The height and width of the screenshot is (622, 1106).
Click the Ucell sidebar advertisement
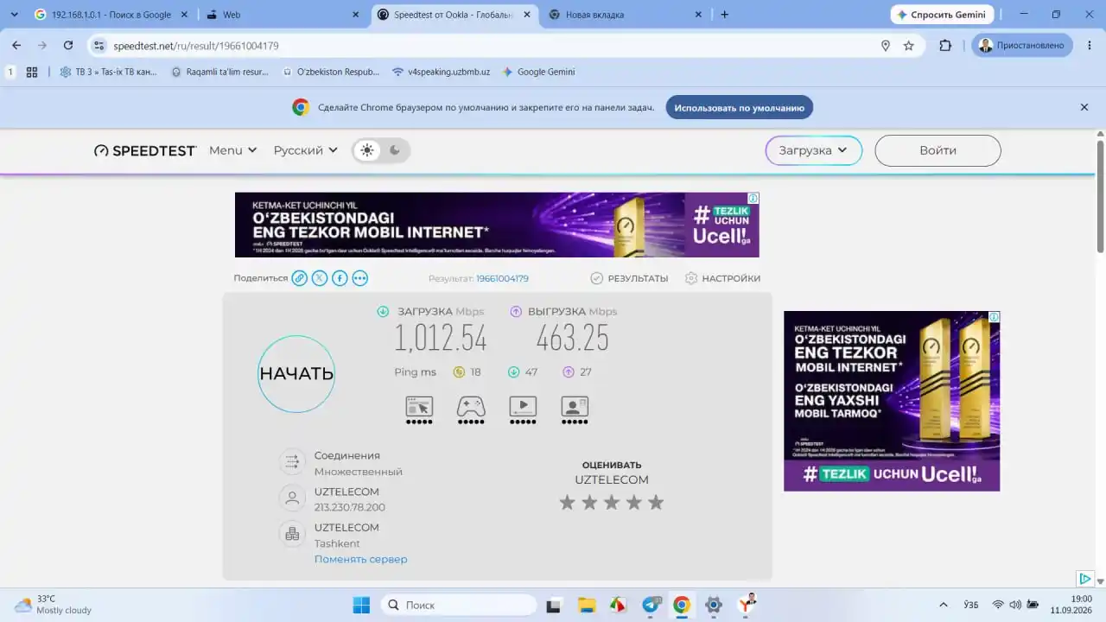tap(892, 401)
